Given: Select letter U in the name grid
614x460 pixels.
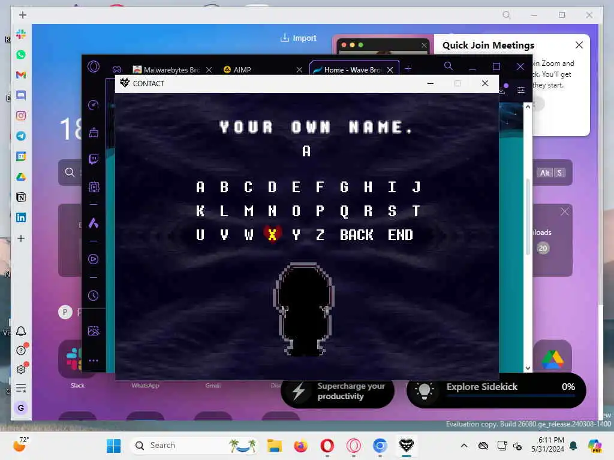Looking at the screenshot, I should click(x=200, y=235).
